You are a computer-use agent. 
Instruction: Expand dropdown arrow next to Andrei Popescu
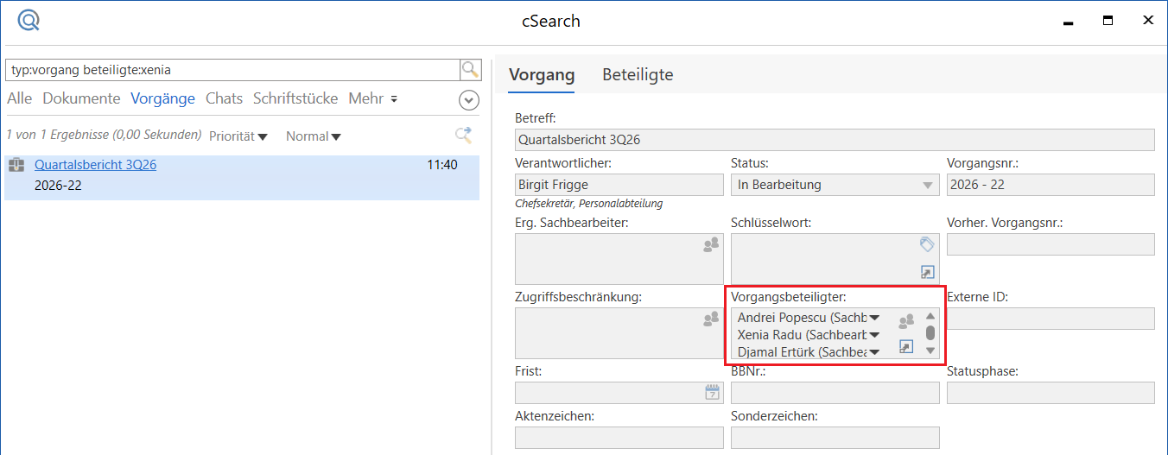874,318
